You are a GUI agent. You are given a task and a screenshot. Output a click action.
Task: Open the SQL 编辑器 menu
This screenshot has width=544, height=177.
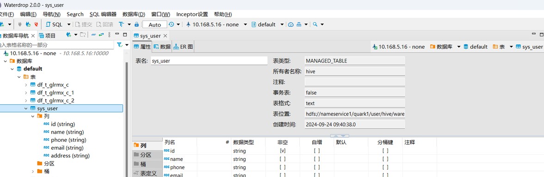(103, 14)
